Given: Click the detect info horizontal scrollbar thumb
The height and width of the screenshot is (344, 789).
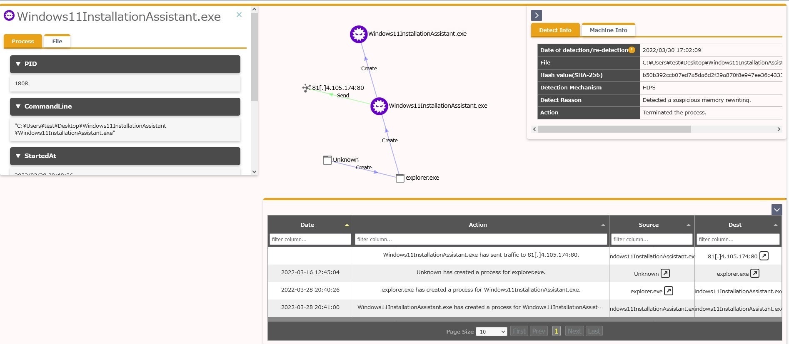Looking at the screenshot, I should click(x=614, y=129).
